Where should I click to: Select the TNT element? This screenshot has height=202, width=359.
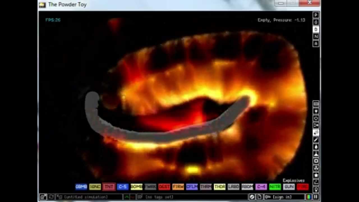[x=109, y=187]
